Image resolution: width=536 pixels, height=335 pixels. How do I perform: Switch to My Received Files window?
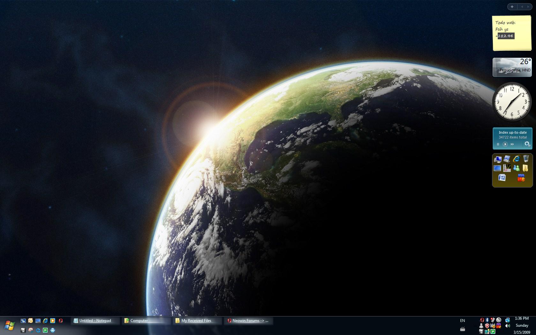(197, 321)
